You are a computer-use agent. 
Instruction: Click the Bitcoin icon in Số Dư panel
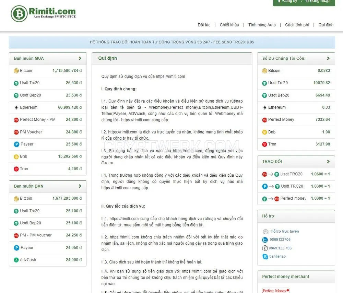coord(264,71)
